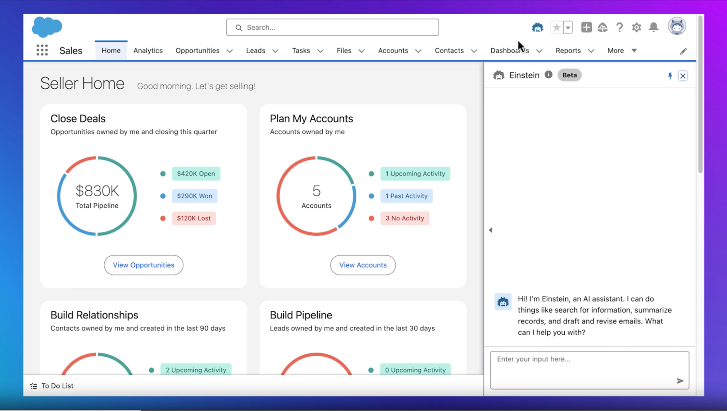The height and width of the screenshot is (411, 727).
Task: Open the Opportunities tab
Action: pos(197,50)
